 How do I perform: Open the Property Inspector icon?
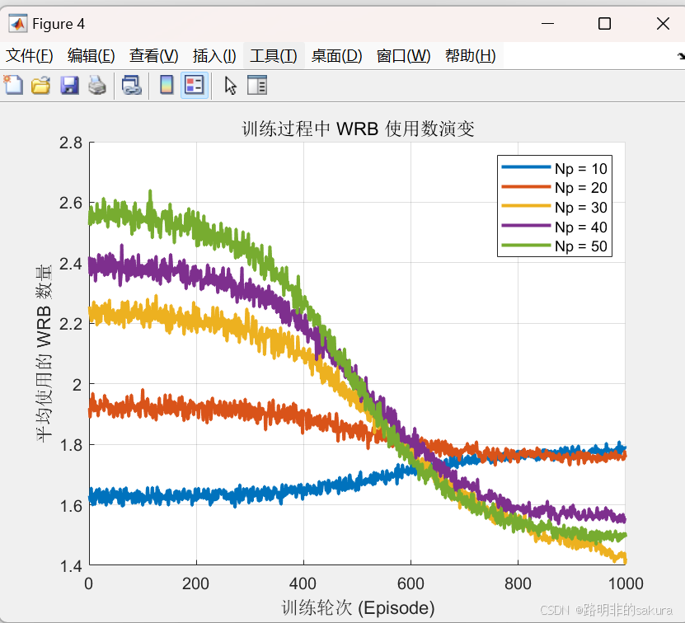pyautogui.click(x=257, y=85)
